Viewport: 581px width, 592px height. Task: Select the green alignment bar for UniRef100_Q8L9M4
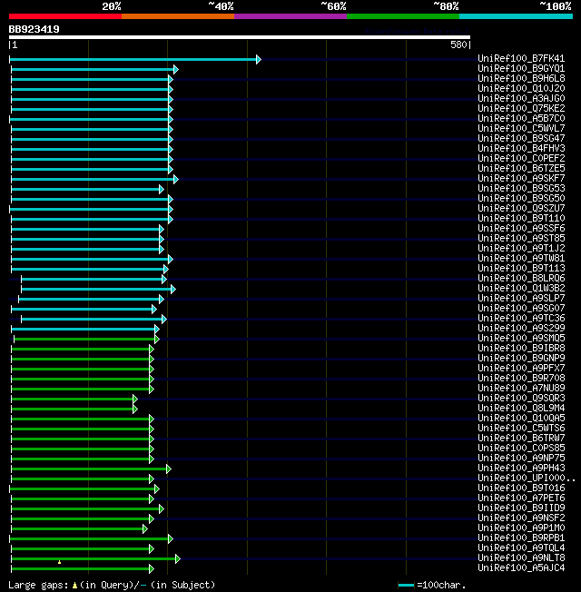72,409
